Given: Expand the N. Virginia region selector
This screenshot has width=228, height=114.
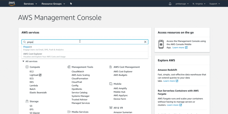Looking at the screenshot, I should 199,4.
